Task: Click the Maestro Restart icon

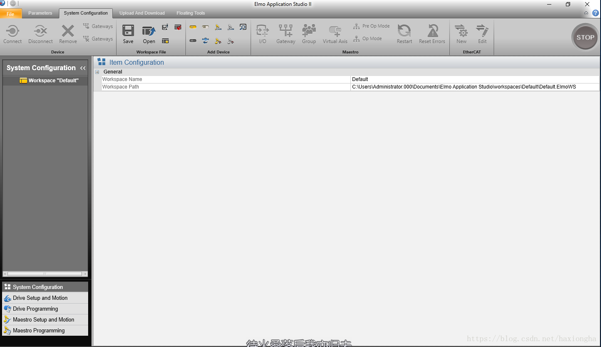Action: pyautogui.click(x=404, y=34)
